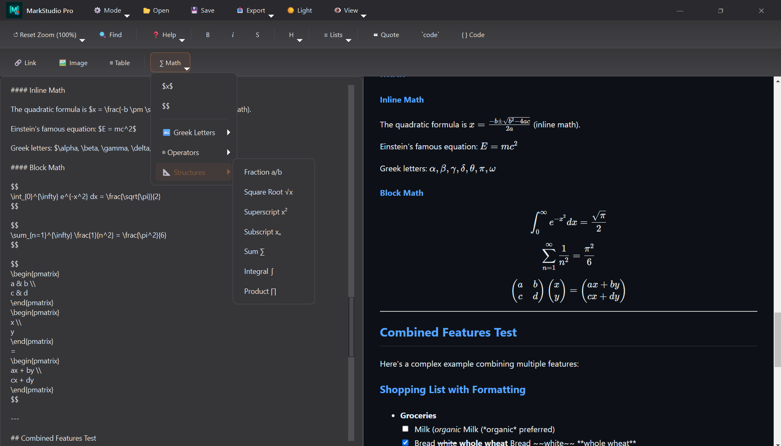Switch to Light theme

(x=300, y=10)
